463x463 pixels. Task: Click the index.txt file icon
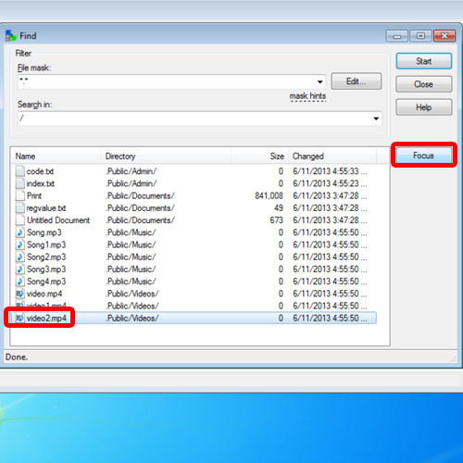20,183
